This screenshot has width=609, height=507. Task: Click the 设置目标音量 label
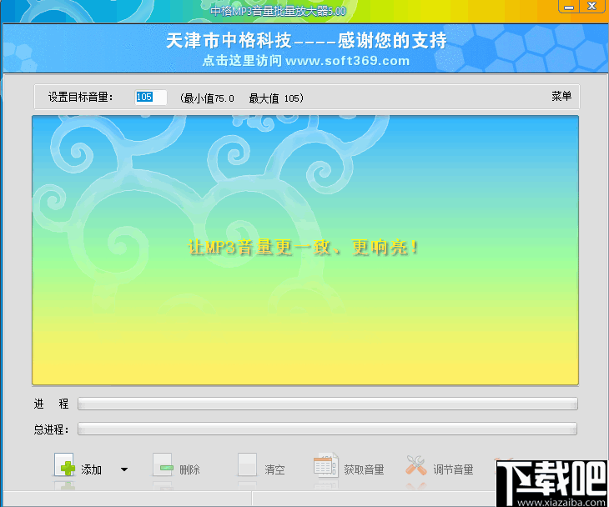pyautogui.click(x=80, y=97)
